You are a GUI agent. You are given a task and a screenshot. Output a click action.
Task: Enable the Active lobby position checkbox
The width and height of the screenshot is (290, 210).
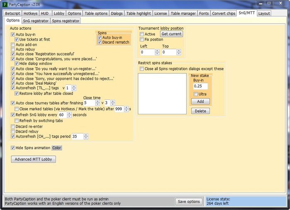pyautogui.click(x=142, y=34)
